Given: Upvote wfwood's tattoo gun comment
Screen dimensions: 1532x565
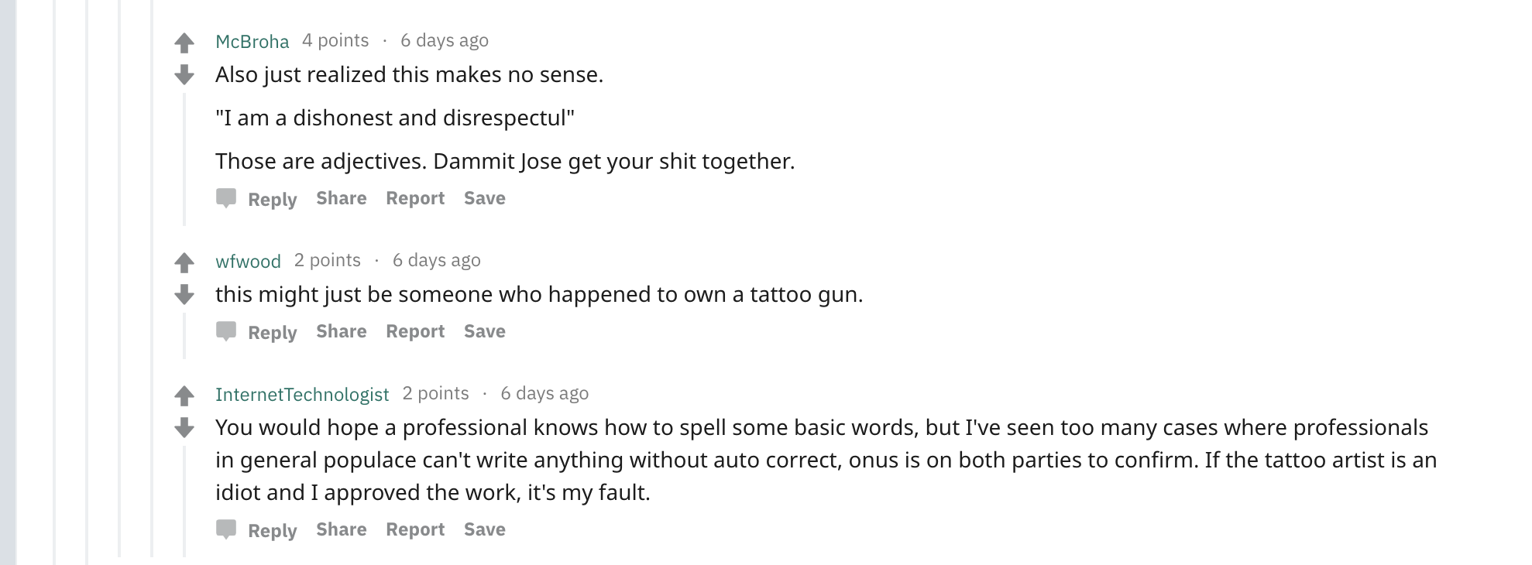Looking at the screenshot, I should pos(184,263).
